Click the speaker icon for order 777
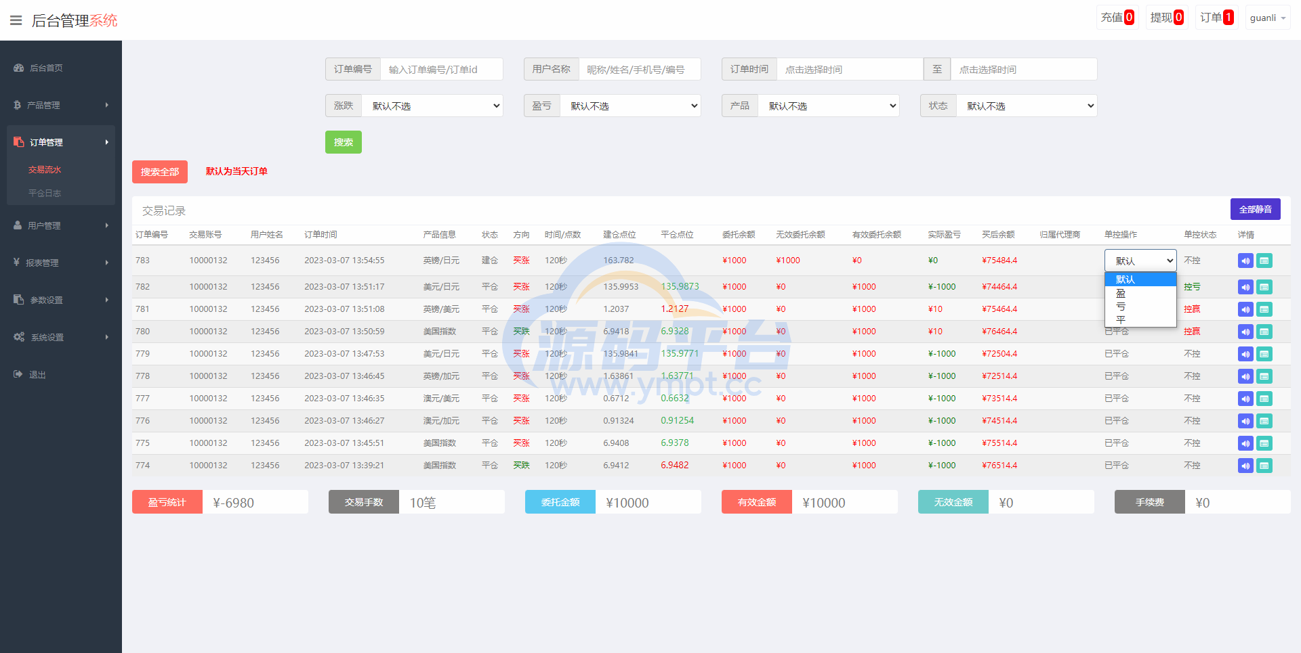This screenshot has width=1301, height=653. pyautogui.click(x=1245, y=399)
